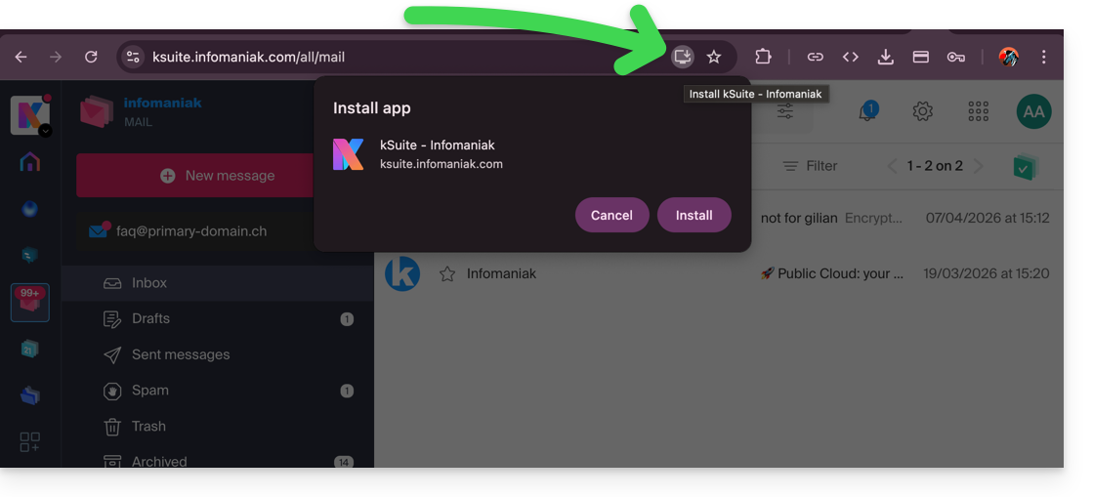Image resolution: width=1093 pixels, height=497 pixels.
Task: Open search filter options sliders icon
Action: (x=785, y=112)
